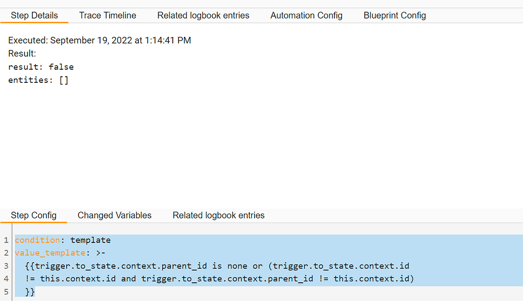View the Changed Variables tab
523x302 pixels.
coord(114,215)
